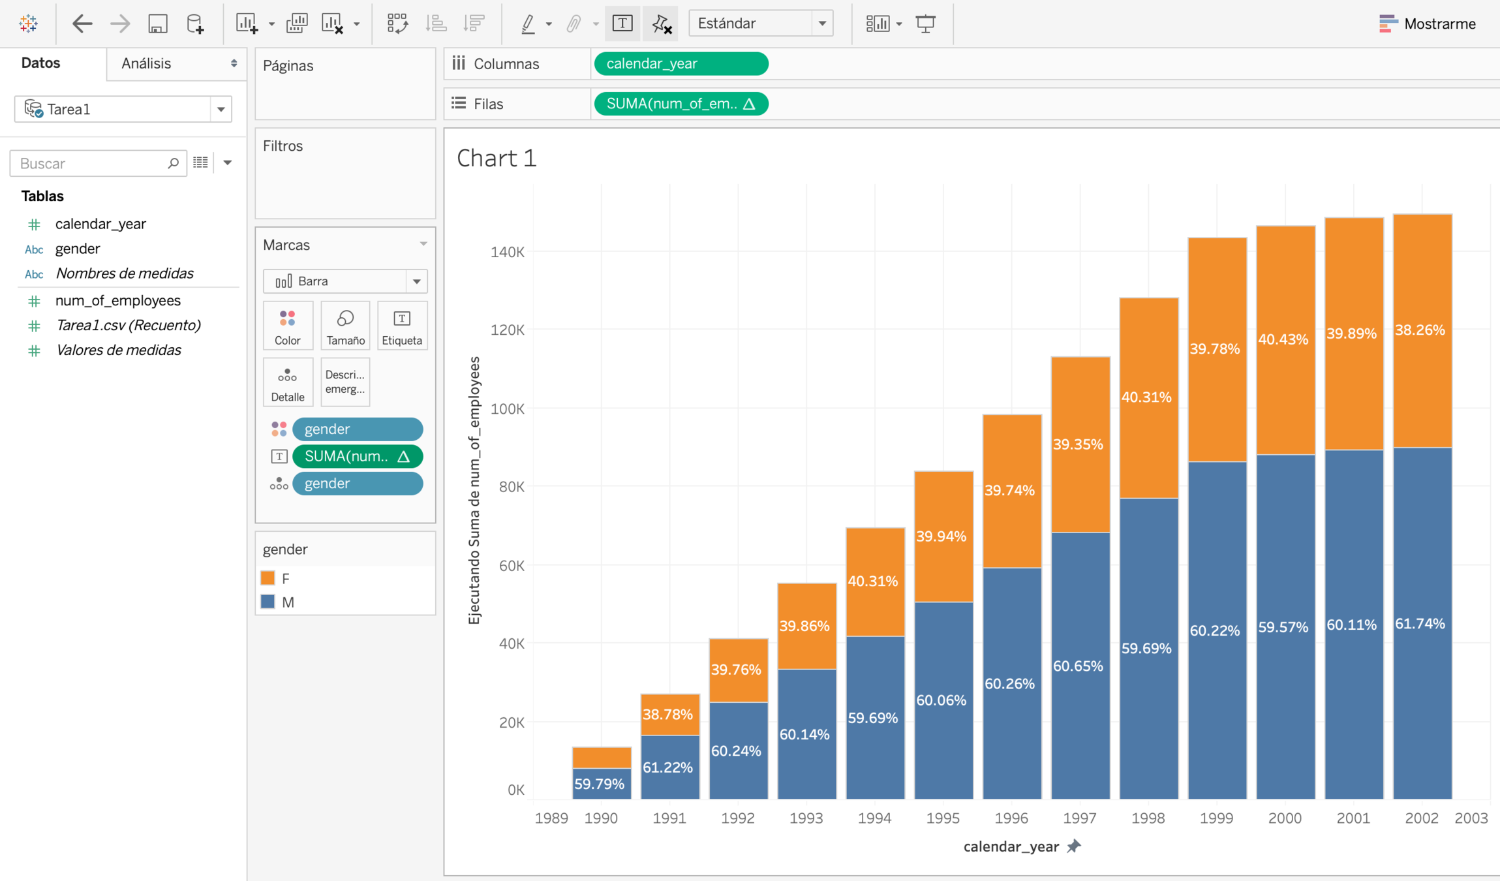Viewport: 1500px width, 881px height.
Task: Click the orange F legend swatch
Action: (x=268, y=578)
